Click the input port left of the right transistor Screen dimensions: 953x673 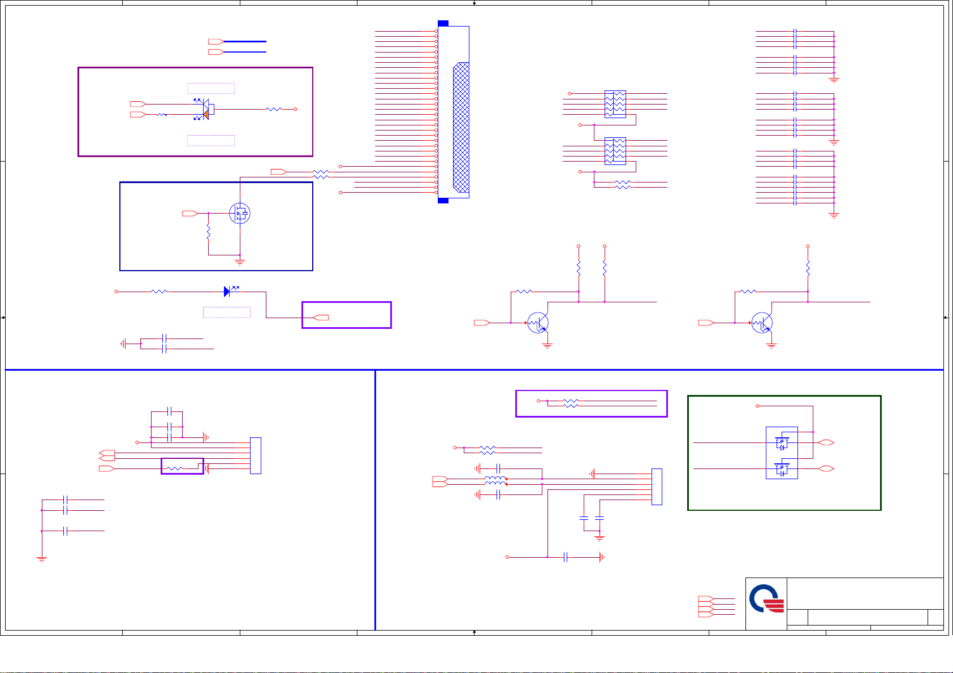point(706,323)
